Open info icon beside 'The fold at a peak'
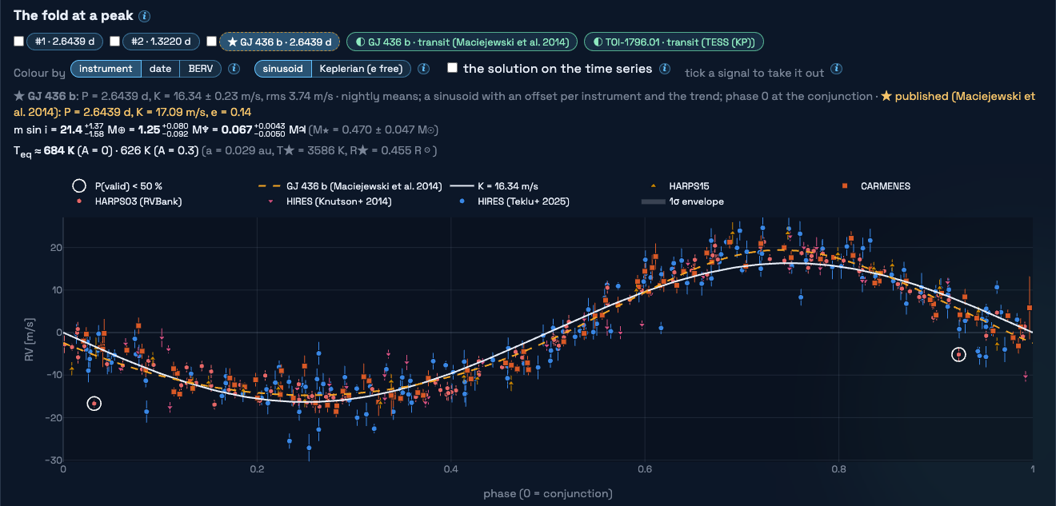Viewport: 1056px width, 506px height. click(x=144, y=16)
